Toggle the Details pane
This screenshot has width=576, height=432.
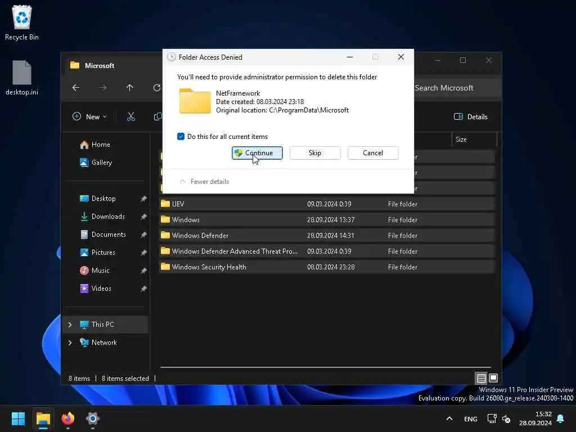coord(471,117)
